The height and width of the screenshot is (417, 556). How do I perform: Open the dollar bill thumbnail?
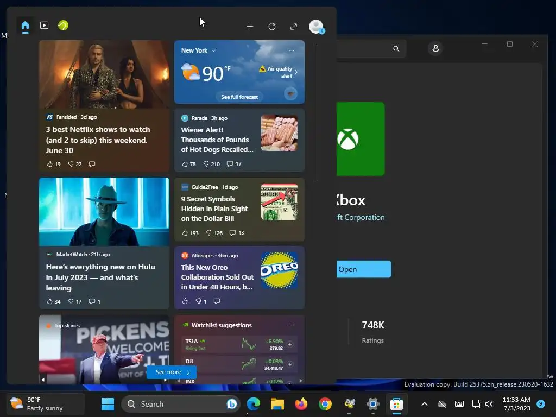pos(280,202)
